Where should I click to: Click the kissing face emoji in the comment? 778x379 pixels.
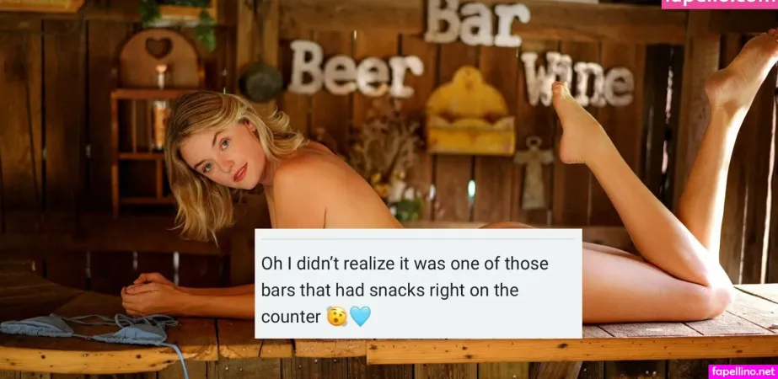coord(337,317)
